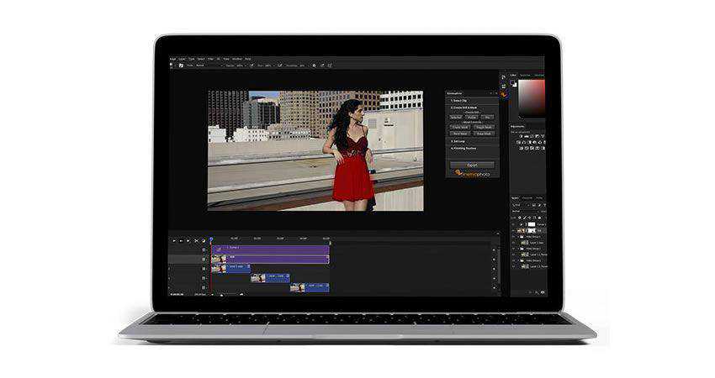Click the first blue layer clip thumbnail
Image resolution: width=715 pixels, height=378 pixels.
pyautogui.click(x=219, y=268)
